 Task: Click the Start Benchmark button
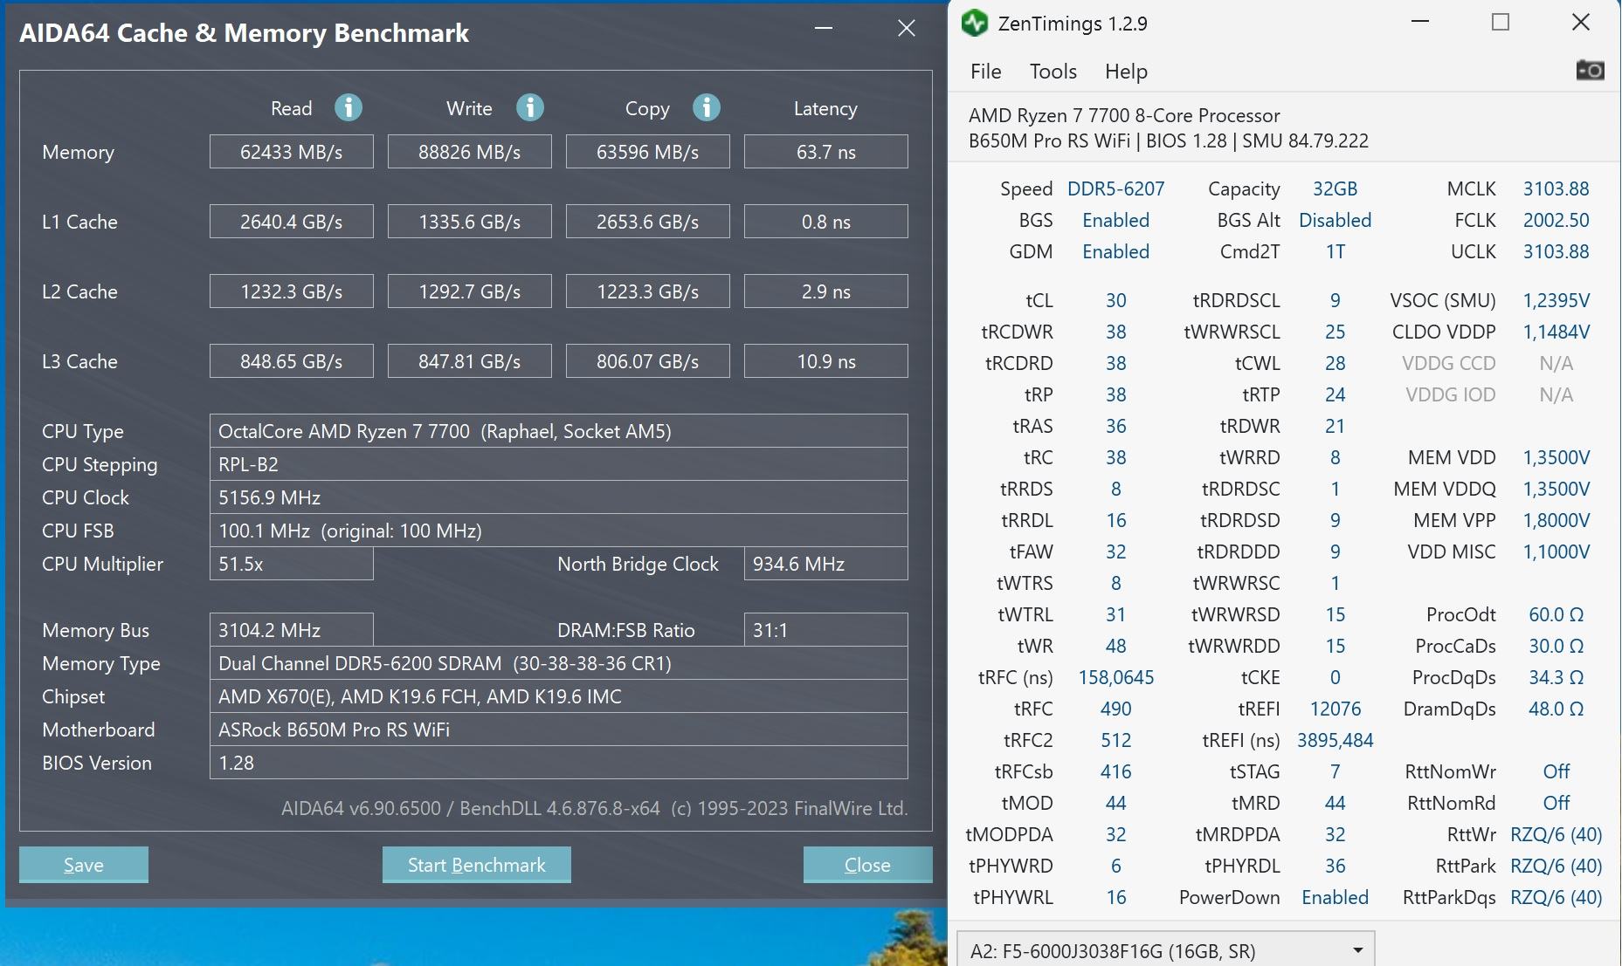(x=477, y=865)
